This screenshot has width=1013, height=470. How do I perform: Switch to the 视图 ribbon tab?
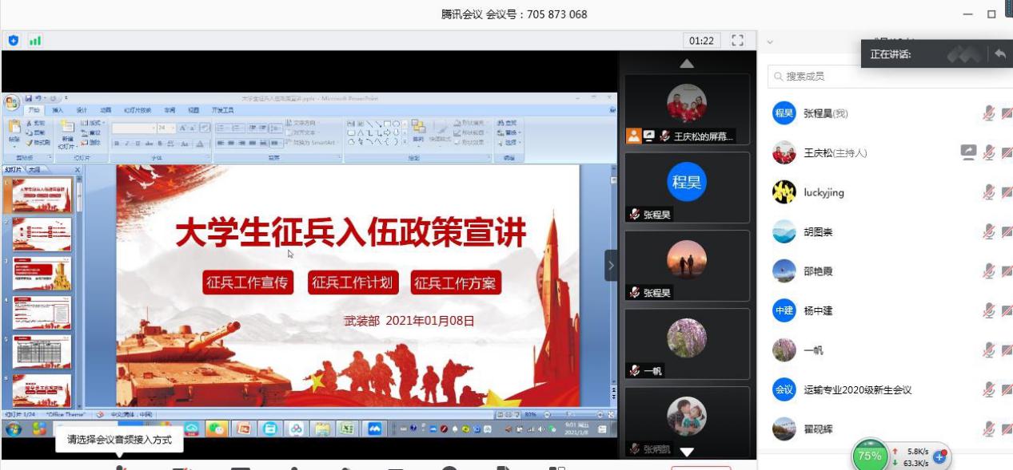click(193, 110)
